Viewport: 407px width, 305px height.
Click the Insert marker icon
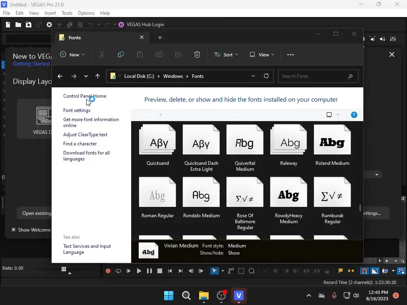tap(341, 271)
